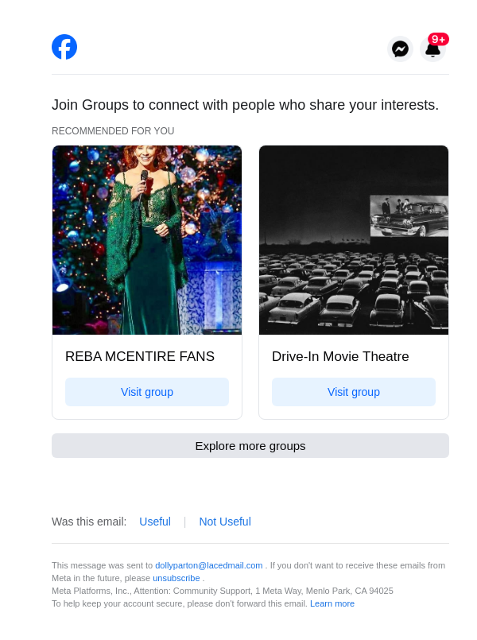477x640 pixels.
Task: Click the dollyparton@lacedmail.com email link
Action: point(208,565)
